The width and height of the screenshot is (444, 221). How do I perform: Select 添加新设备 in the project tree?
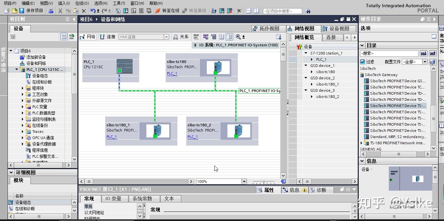tap(36, 57)
